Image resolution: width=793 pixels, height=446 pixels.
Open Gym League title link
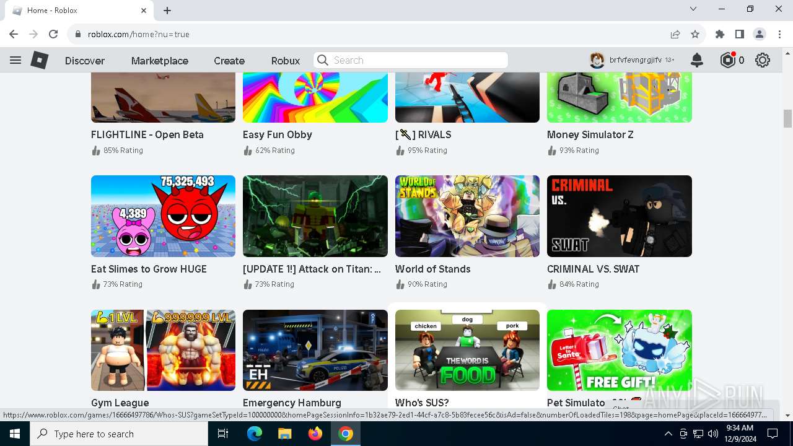click(120, 403)
